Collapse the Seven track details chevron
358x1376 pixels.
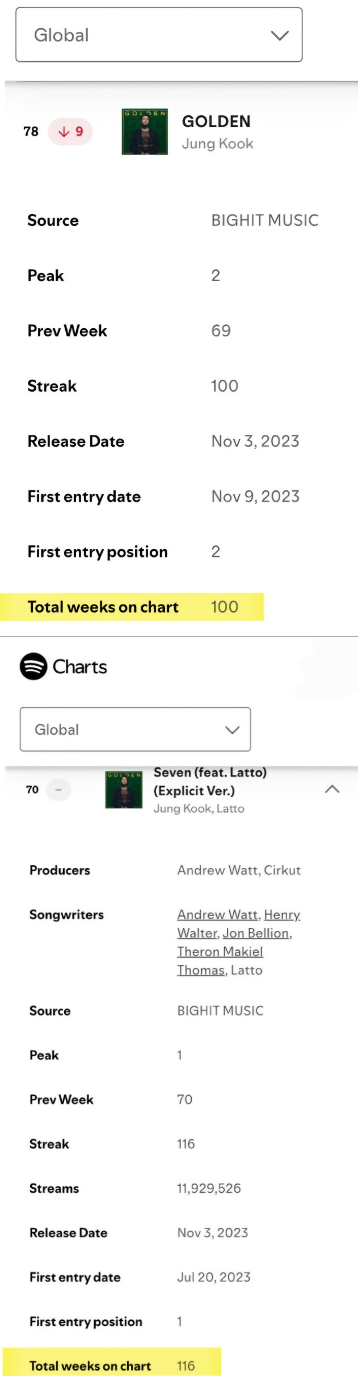[x=332, y=789]
